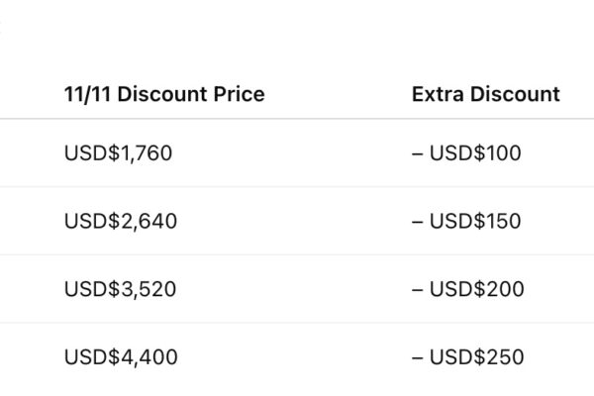The image size is (594, 396).
Task: Click the "11/11" text in the header
Action: [x=85, y=95]
